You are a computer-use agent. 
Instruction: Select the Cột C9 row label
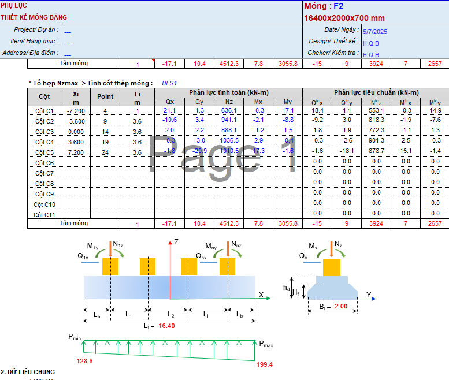[x=44, y=194]
